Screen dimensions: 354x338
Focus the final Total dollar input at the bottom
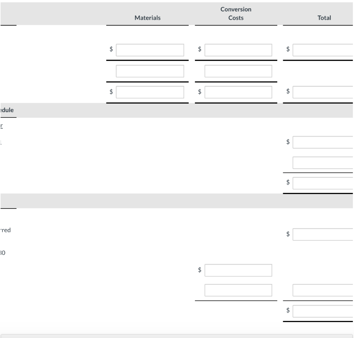coord(323,311)
